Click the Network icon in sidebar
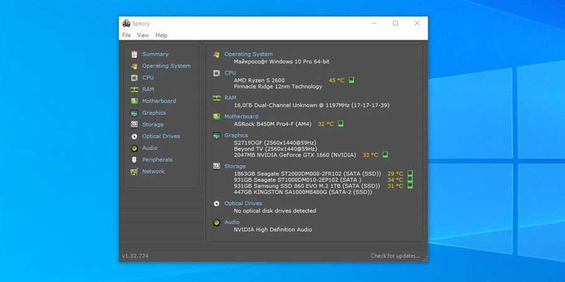Image resolution: width=565 pixels, height=282 pixels. pos(134,171)
